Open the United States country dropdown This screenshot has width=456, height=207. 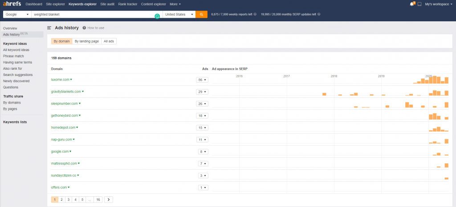point(179,14)
